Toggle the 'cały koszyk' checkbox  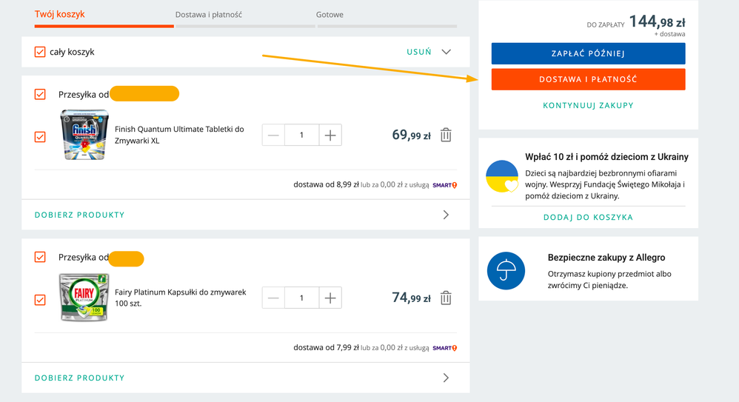point(40,52)
